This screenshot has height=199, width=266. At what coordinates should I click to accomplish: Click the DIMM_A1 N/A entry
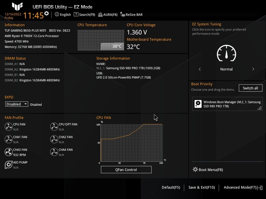point(15,64)
